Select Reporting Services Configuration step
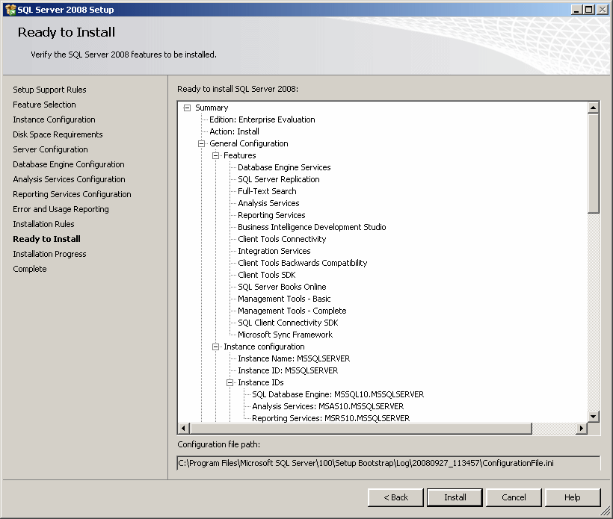 (73, 194)
